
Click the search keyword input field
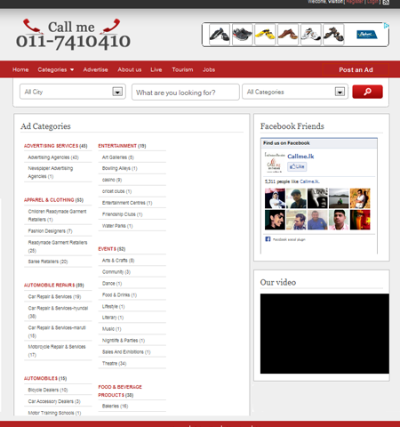pos(186,93)
